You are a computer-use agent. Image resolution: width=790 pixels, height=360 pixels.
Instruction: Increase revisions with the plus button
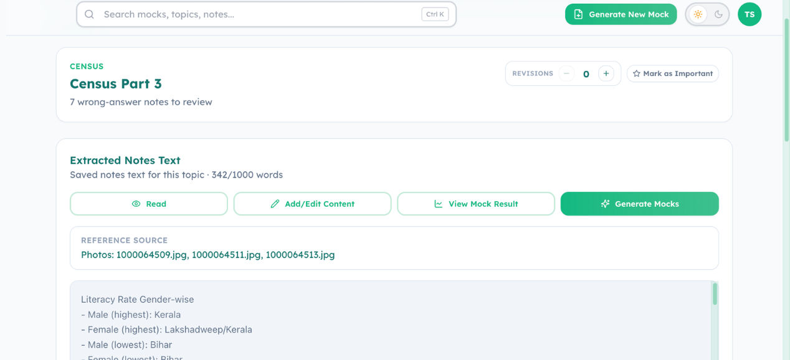[606, 73]
